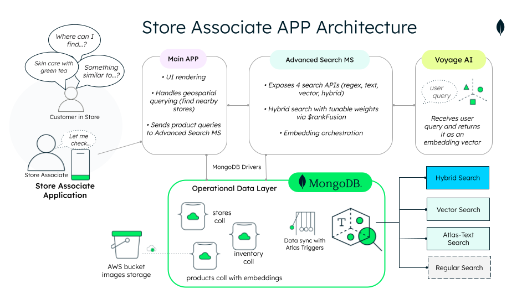Image resolution: width=532 pixels, height=299 pixels.
Task: Click the 'AWS bucket images storage' caption
Action: (126, 271)
